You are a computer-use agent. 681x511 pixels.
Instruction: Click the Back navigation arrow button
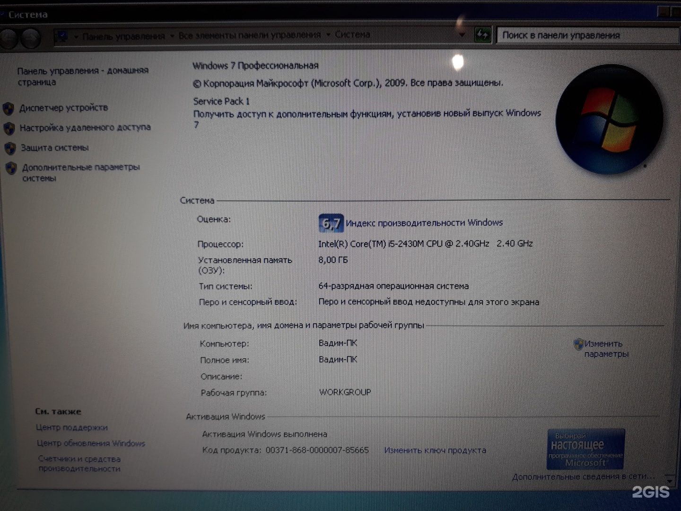click(9, 39)
